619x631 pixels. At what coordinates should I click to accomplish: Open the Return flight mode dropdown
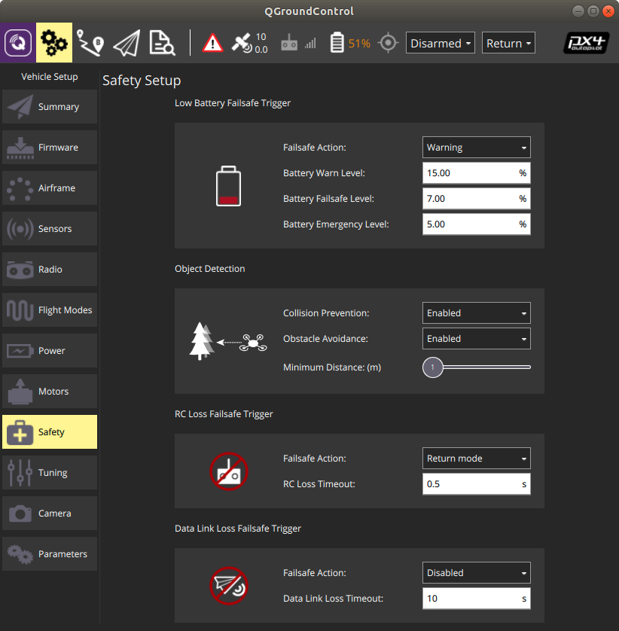(x=508, y=43)
